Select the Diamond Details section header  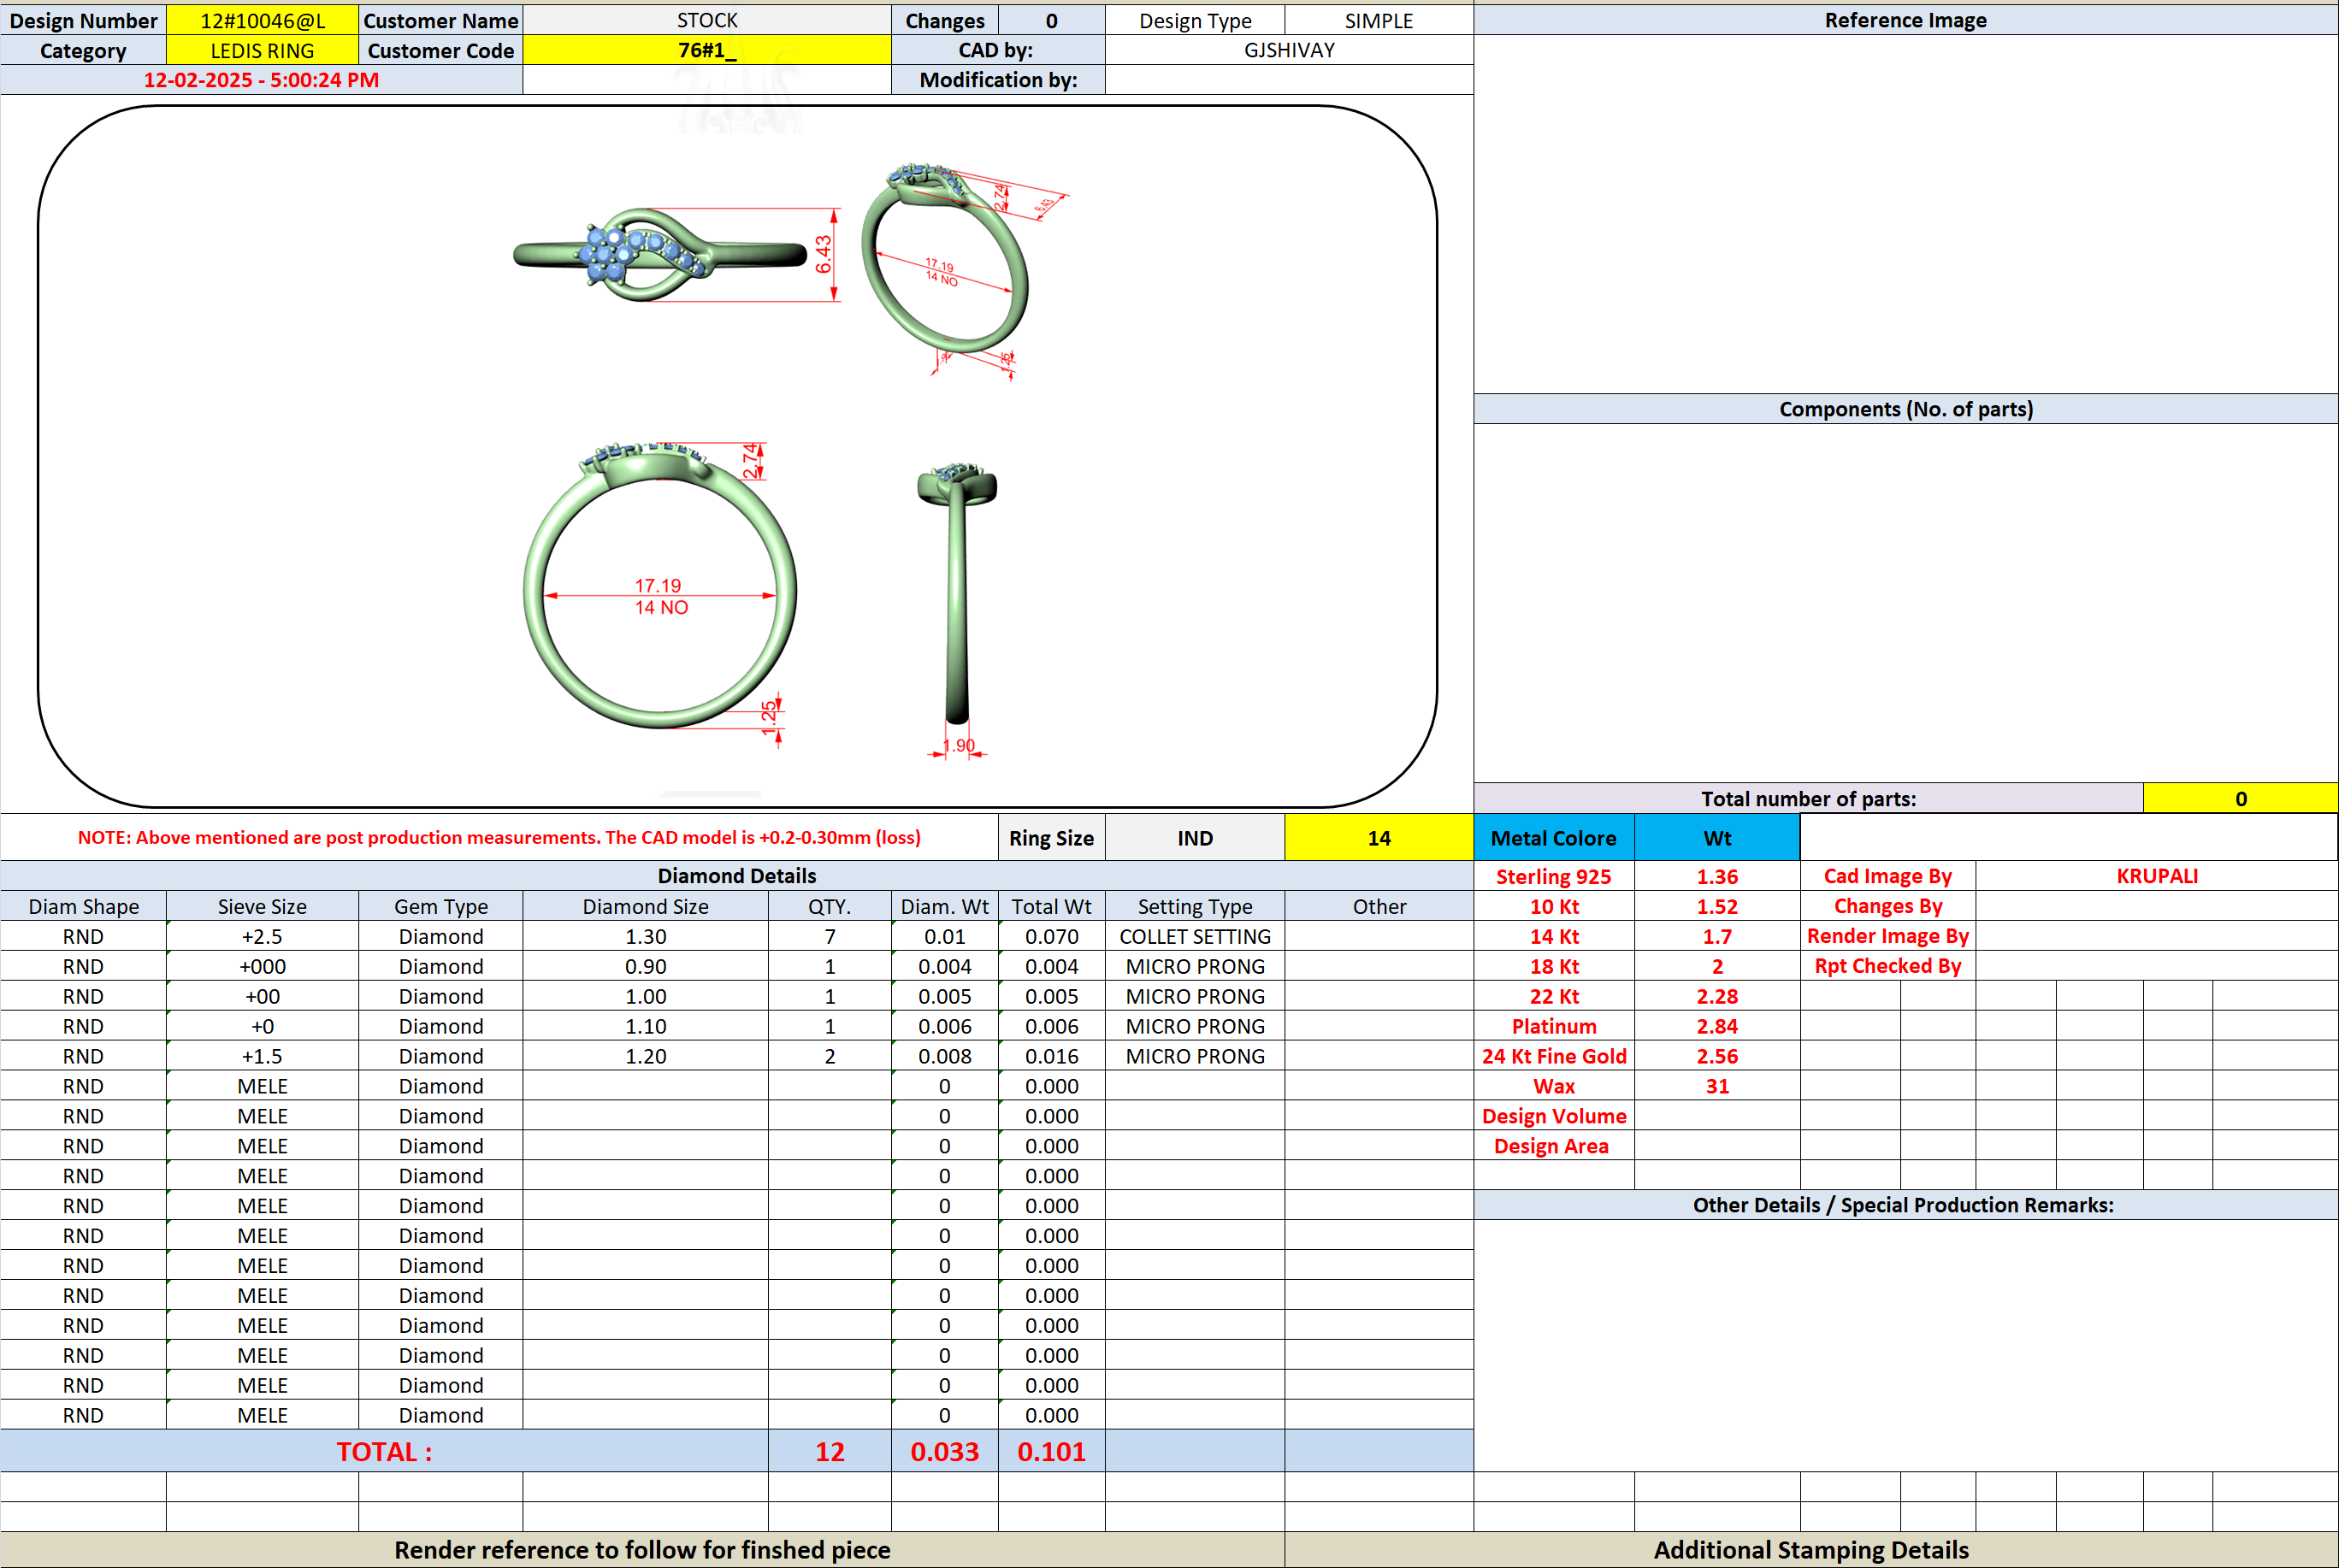tap(737, 876)
